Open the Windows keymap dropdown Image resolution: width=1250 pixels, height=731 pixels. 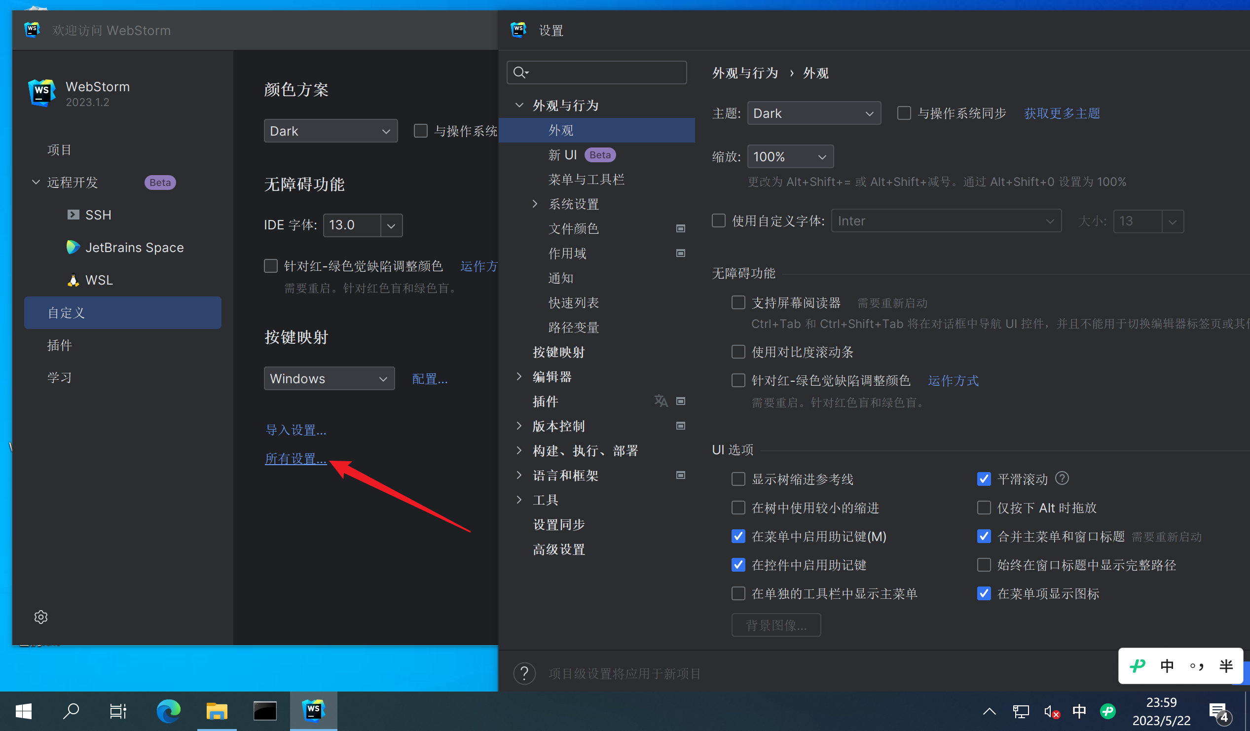point(329,378)
